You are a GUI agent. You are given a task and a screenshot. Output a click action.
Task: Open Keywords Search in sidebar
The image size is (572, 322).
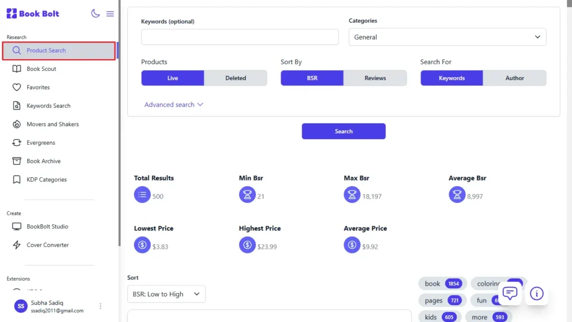(x=49, y=106)
